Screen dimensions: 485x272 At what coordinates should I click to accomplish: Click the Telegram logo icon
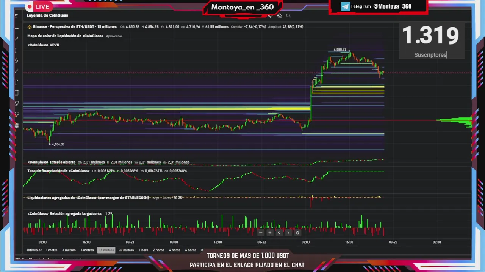(x=345, y=6)
